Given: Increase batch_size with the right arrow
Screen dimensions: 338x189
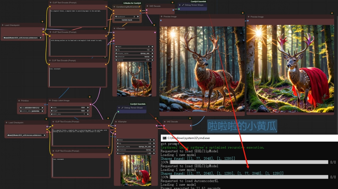Looking at the screenshot, I should [x=88, y=114].
